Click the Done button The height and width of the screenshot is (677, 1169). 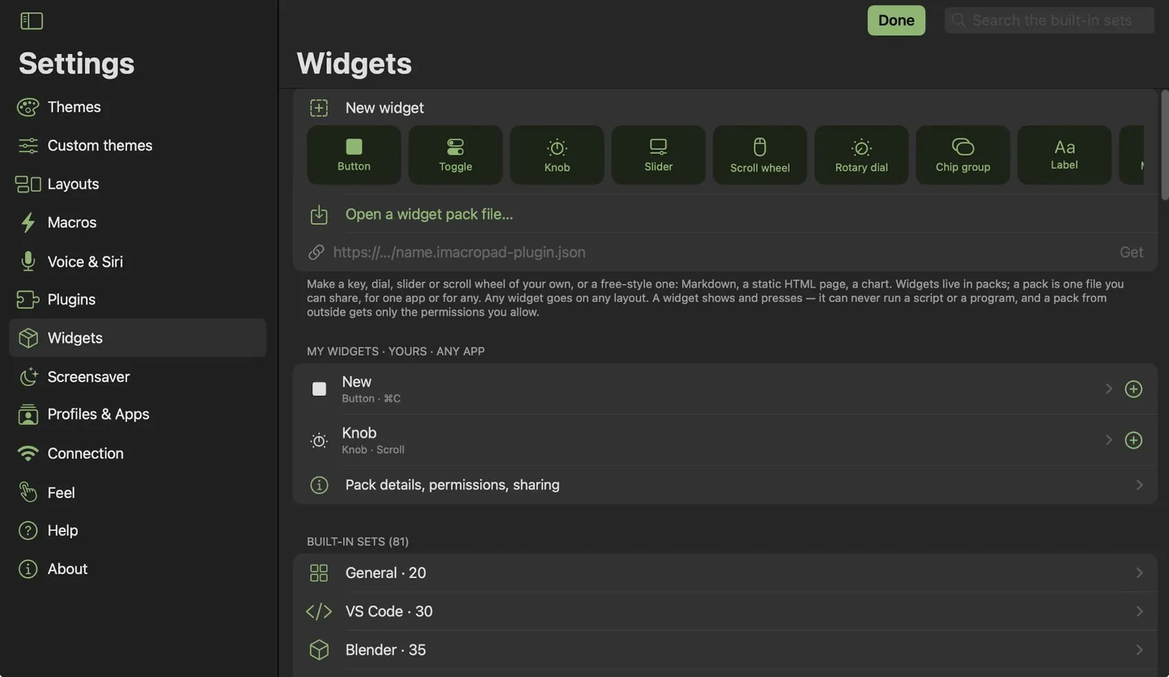point(896,21)
